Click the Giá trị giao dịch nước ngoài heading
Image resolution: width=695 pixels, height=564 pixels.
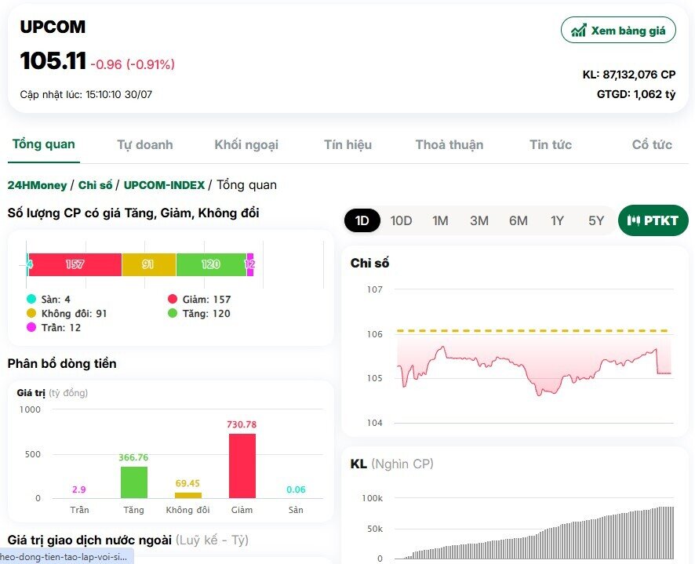point(89,540)
